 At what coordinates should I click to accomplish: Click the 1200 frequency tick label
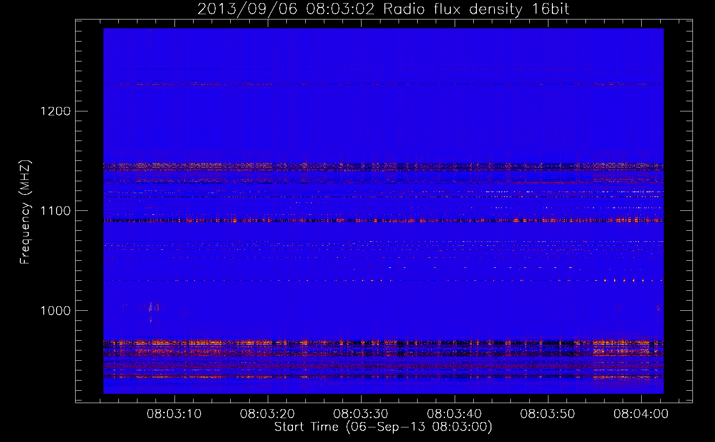pyautogui.click(x=55, y=111)
